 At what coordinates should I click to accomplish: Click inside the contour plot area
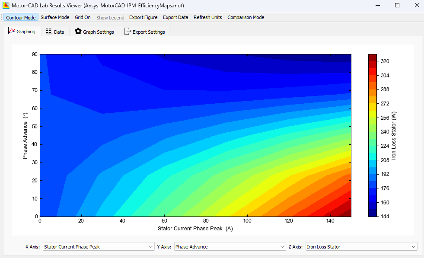194,134
